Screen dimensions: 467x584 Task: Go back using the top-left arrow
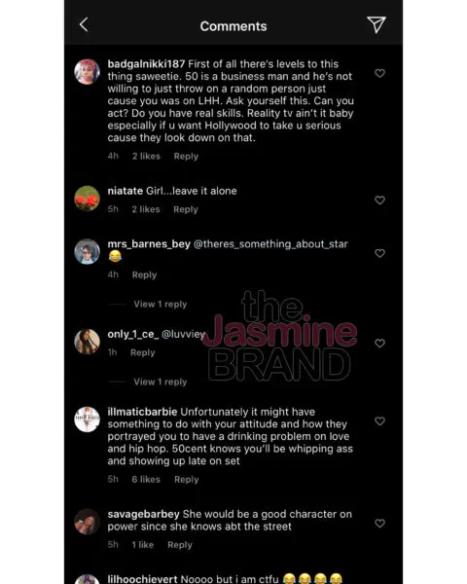point(84,24)
